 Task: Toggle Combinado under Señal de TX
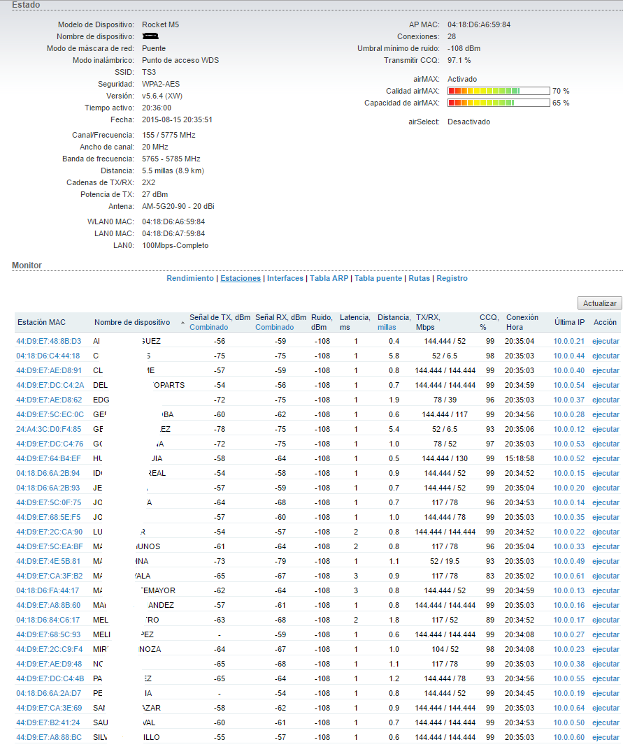(208, 327)
